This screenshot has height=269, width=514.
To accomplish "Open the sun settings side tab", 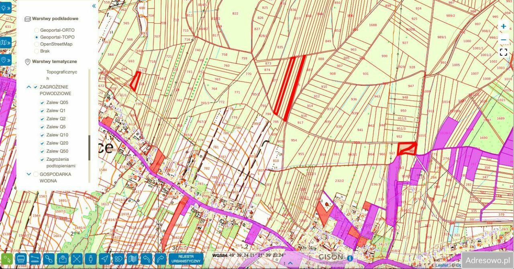I will [5, 7].
